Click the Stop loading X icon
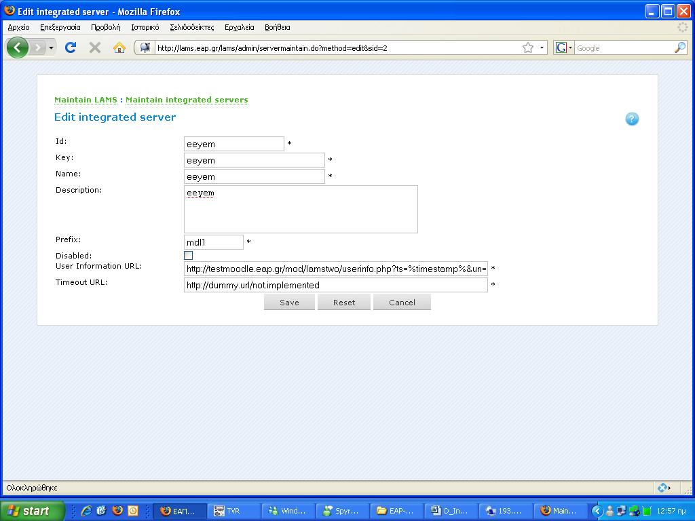Viewport: 695px width, 521px height. [x=95, y=47]
